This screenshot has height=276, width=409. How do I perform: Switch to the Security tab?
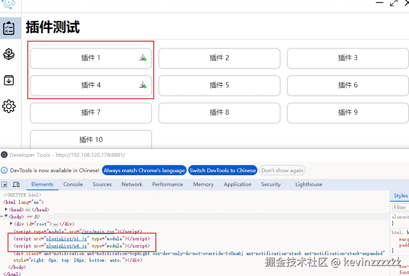271,184
